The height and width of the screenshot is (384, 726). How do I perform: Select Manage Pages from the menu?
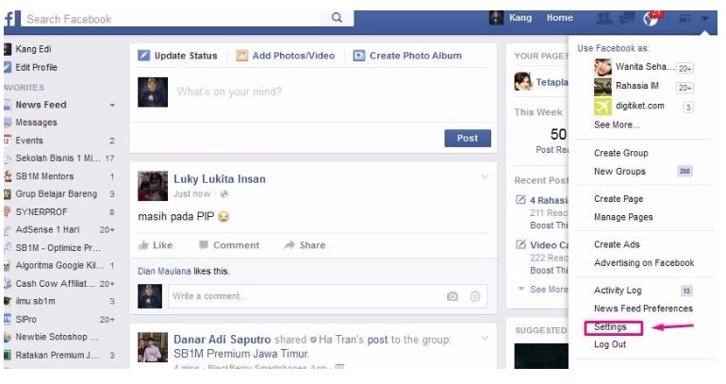(623, 217)
